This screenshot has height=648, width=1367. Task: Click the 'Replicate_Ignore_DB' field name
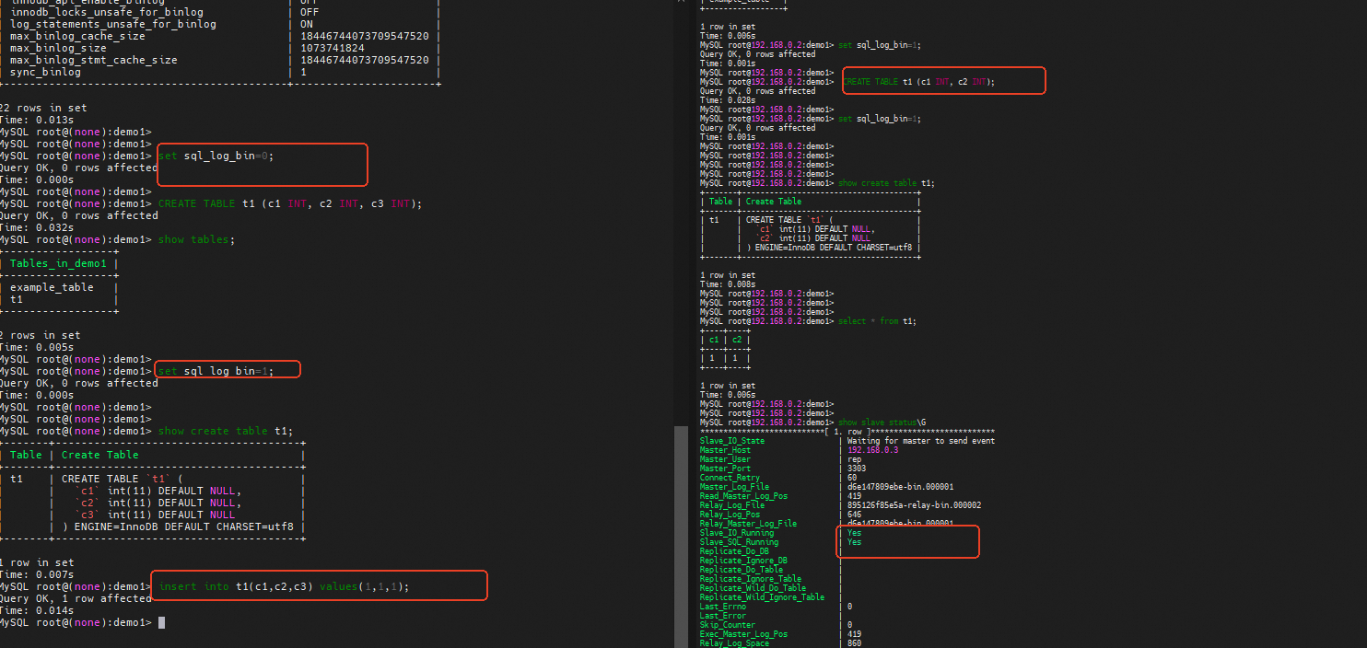point(744,561)
